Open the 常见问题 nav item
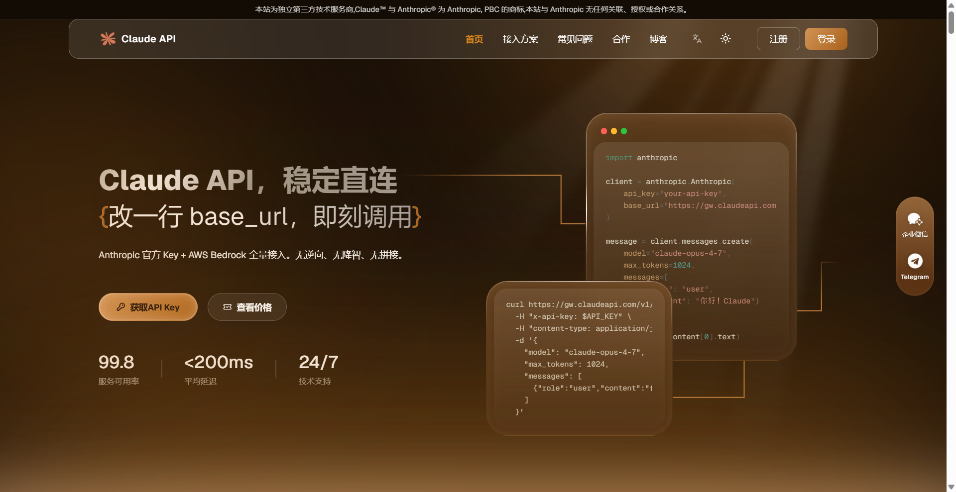Screen dimensions: 956x492 (575, 39)
